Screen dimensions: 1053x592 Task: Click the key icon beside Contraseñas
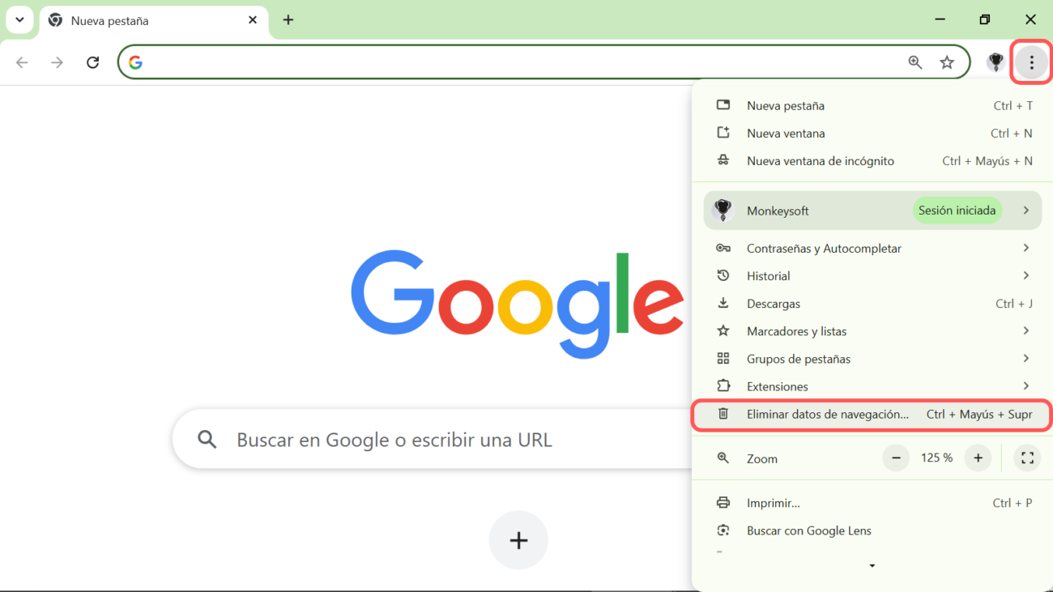pyautogui.click(x=723, y=248)
